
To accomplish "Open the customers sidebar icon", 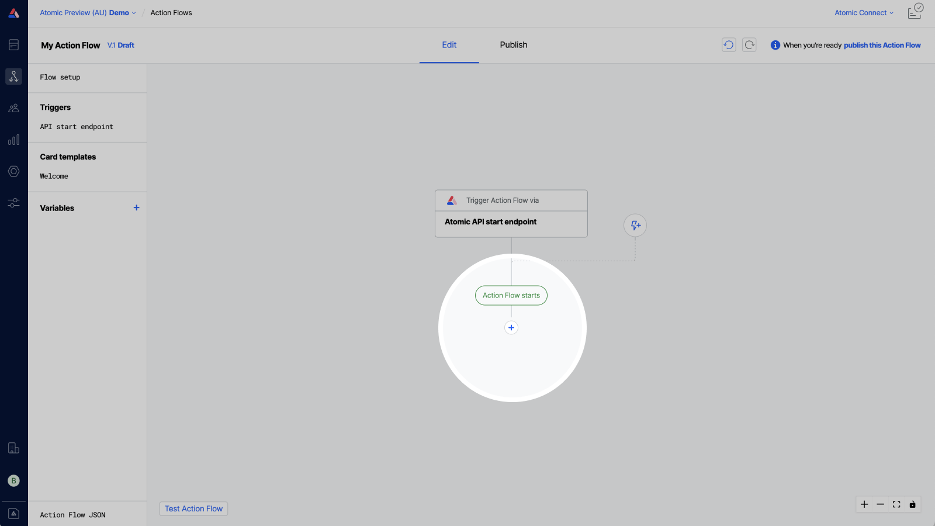I will click(14, 108).
